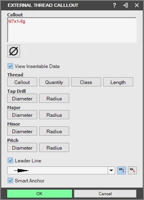Image resolution: width=144 pixels, height=200 pixels.
Task: Confirm with the green OK button
Action: (40, 194)
